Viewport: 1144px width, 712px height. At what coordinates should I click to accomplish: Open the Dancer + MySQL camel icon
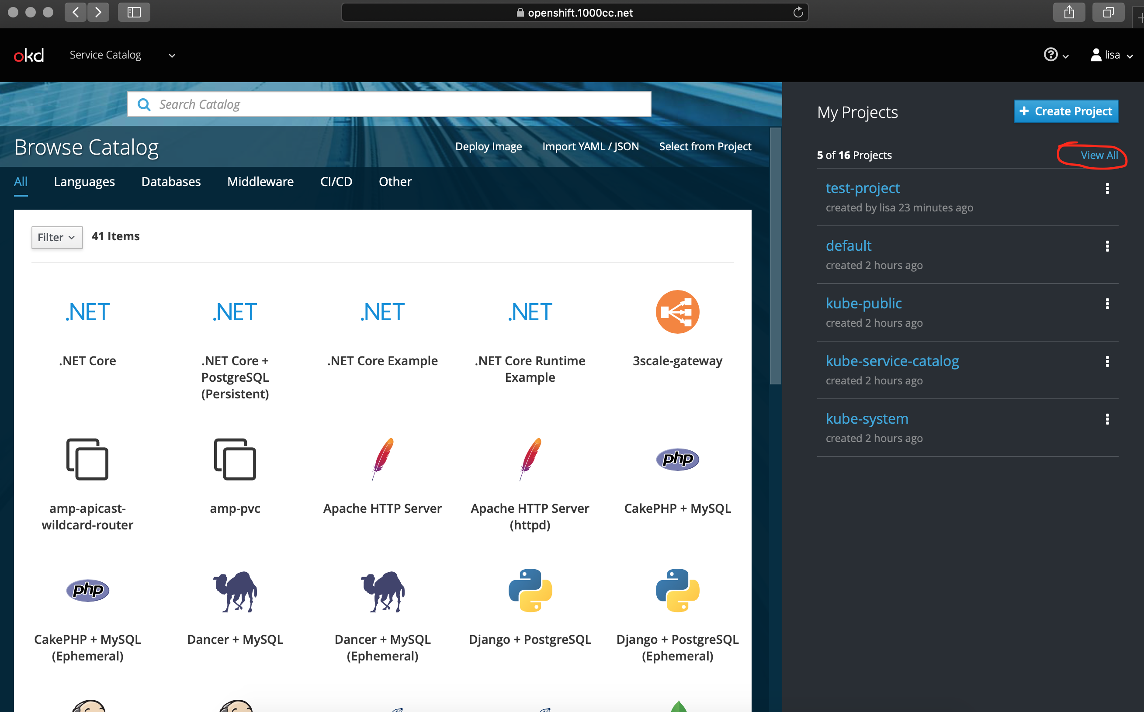click(235, 591)
